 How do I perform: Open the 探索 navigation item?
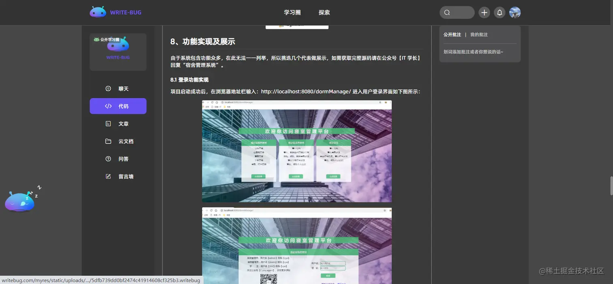[x=324, y=13]
